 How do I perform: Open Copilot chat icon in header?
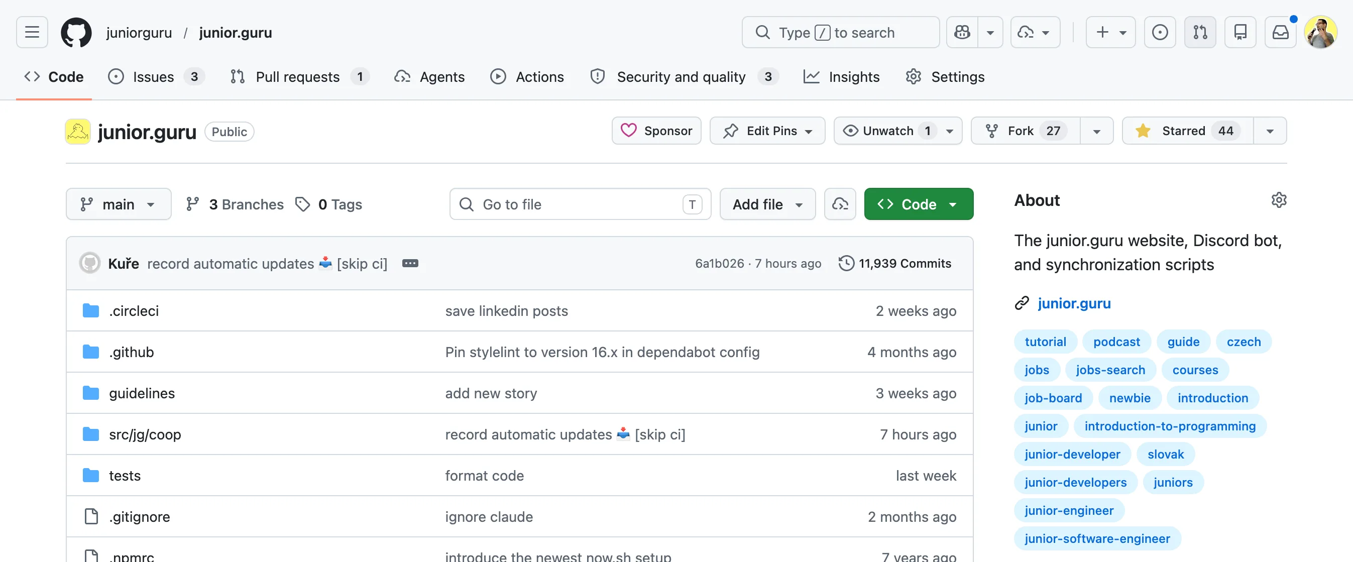[962, 32]
